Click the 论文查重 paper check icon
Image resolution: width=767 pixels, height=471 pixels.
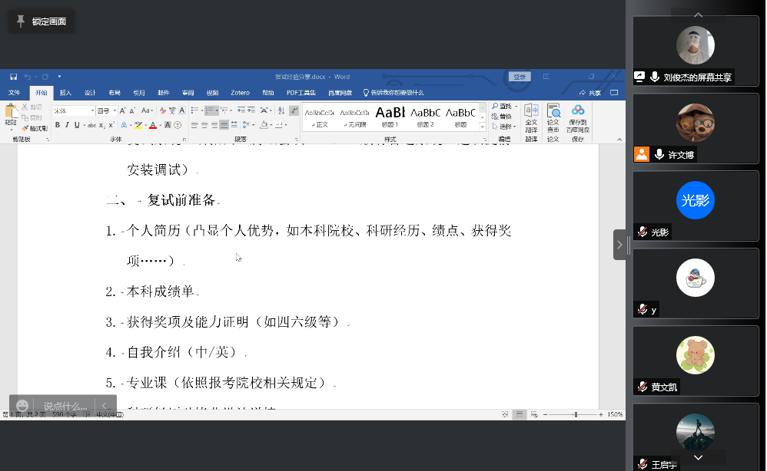click(x=553, y=117)
